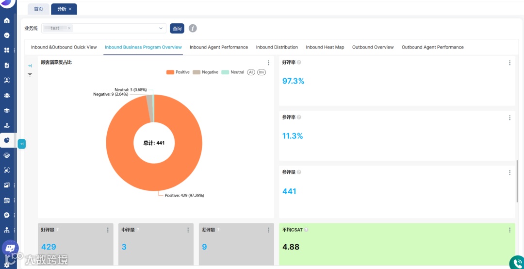The width and height of the screenshot is (524, 269).
Task: Select the 分析 tab label
Action: 62,9
